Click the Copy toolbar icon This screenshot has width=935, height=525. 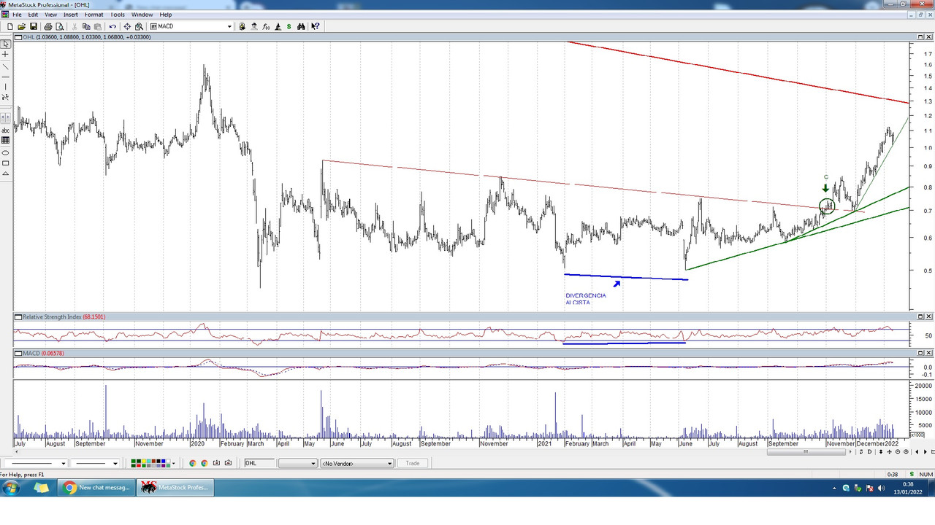[86, 26]
